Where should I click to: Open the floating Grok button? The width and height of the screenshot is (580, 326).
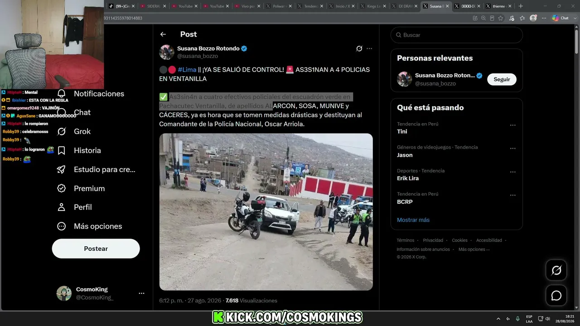coord(556,270)
